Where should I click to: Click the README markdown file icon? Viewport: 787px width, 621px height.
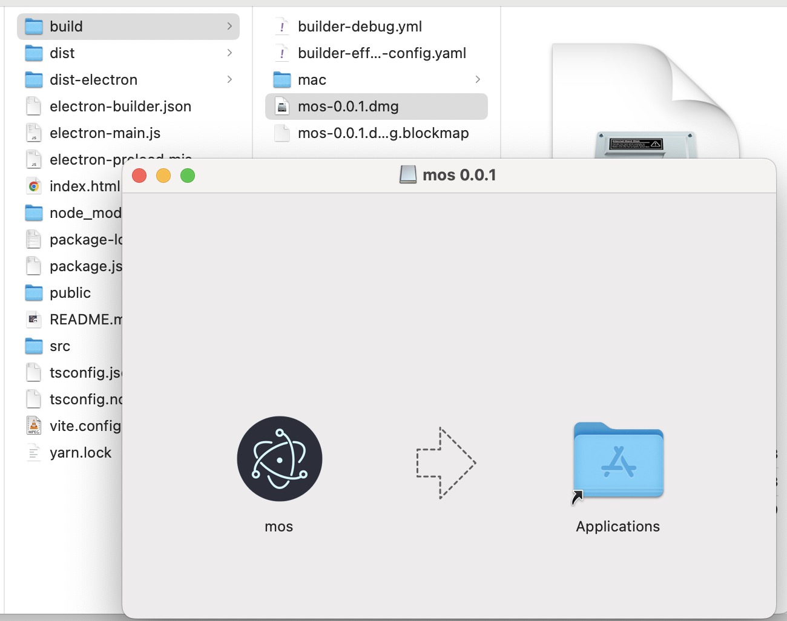click(x=34, y=320)
